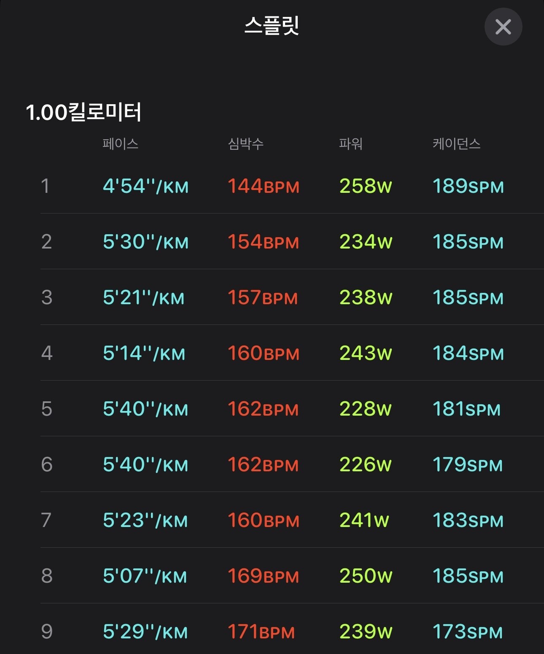Select split 1 pace 4'54''/KM
This screenshot has width=544, height=654.
(x=145, y=186)
